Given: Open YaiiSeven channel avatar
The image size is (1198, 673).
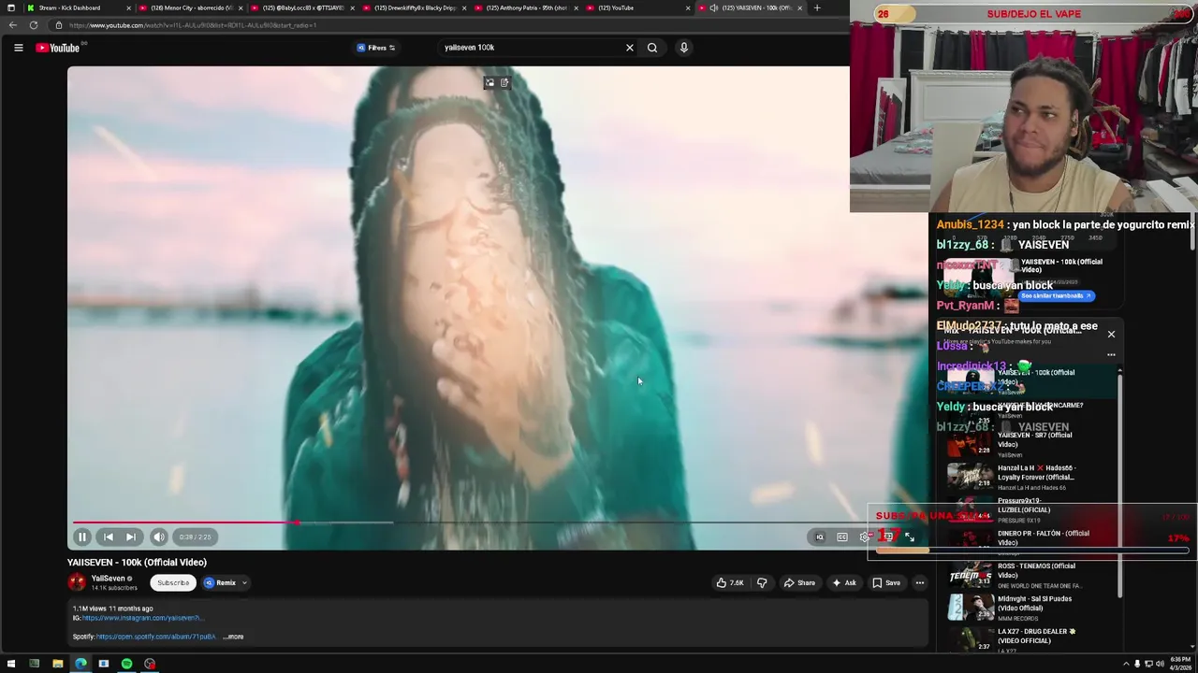Looking at the screenshot, I should point(77,582).
